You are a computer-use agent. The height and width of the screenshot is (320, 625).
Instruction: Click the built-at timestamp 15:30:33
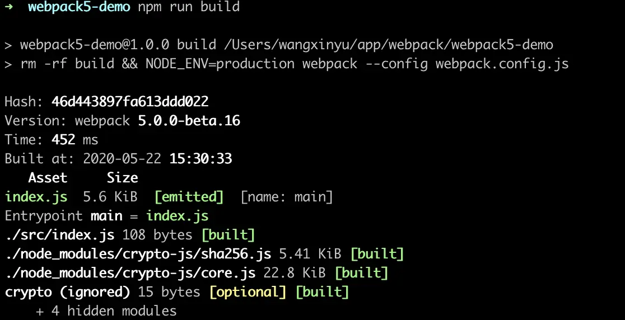point(200,159)
